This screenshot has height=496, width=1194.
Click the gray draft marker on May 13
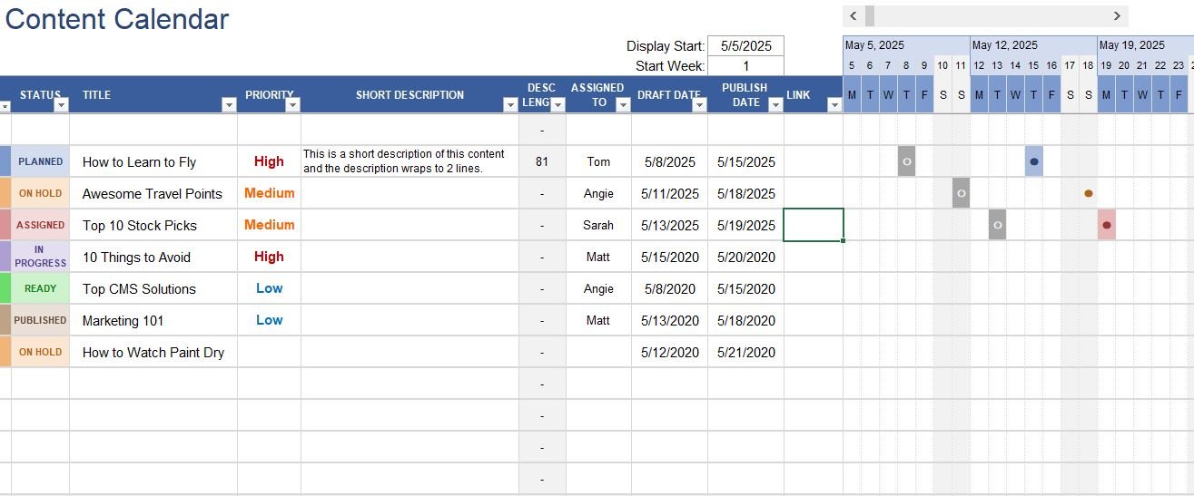click(997, 225)
